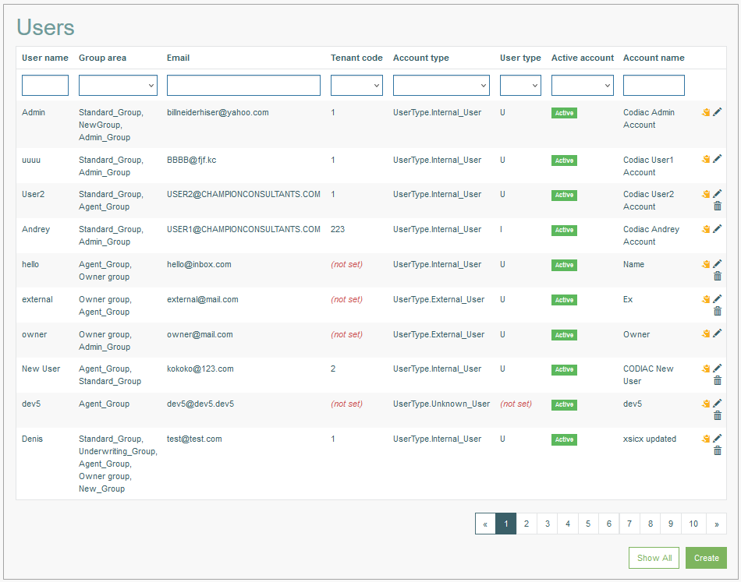Sort by Email column header
The height and width of the screenshot is (582, 741).
click(178, 58)
